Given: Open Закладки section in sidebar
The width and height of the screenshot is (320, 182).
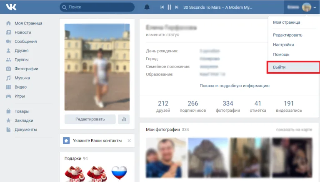Looking at the screenshot, I should (24, 121).
